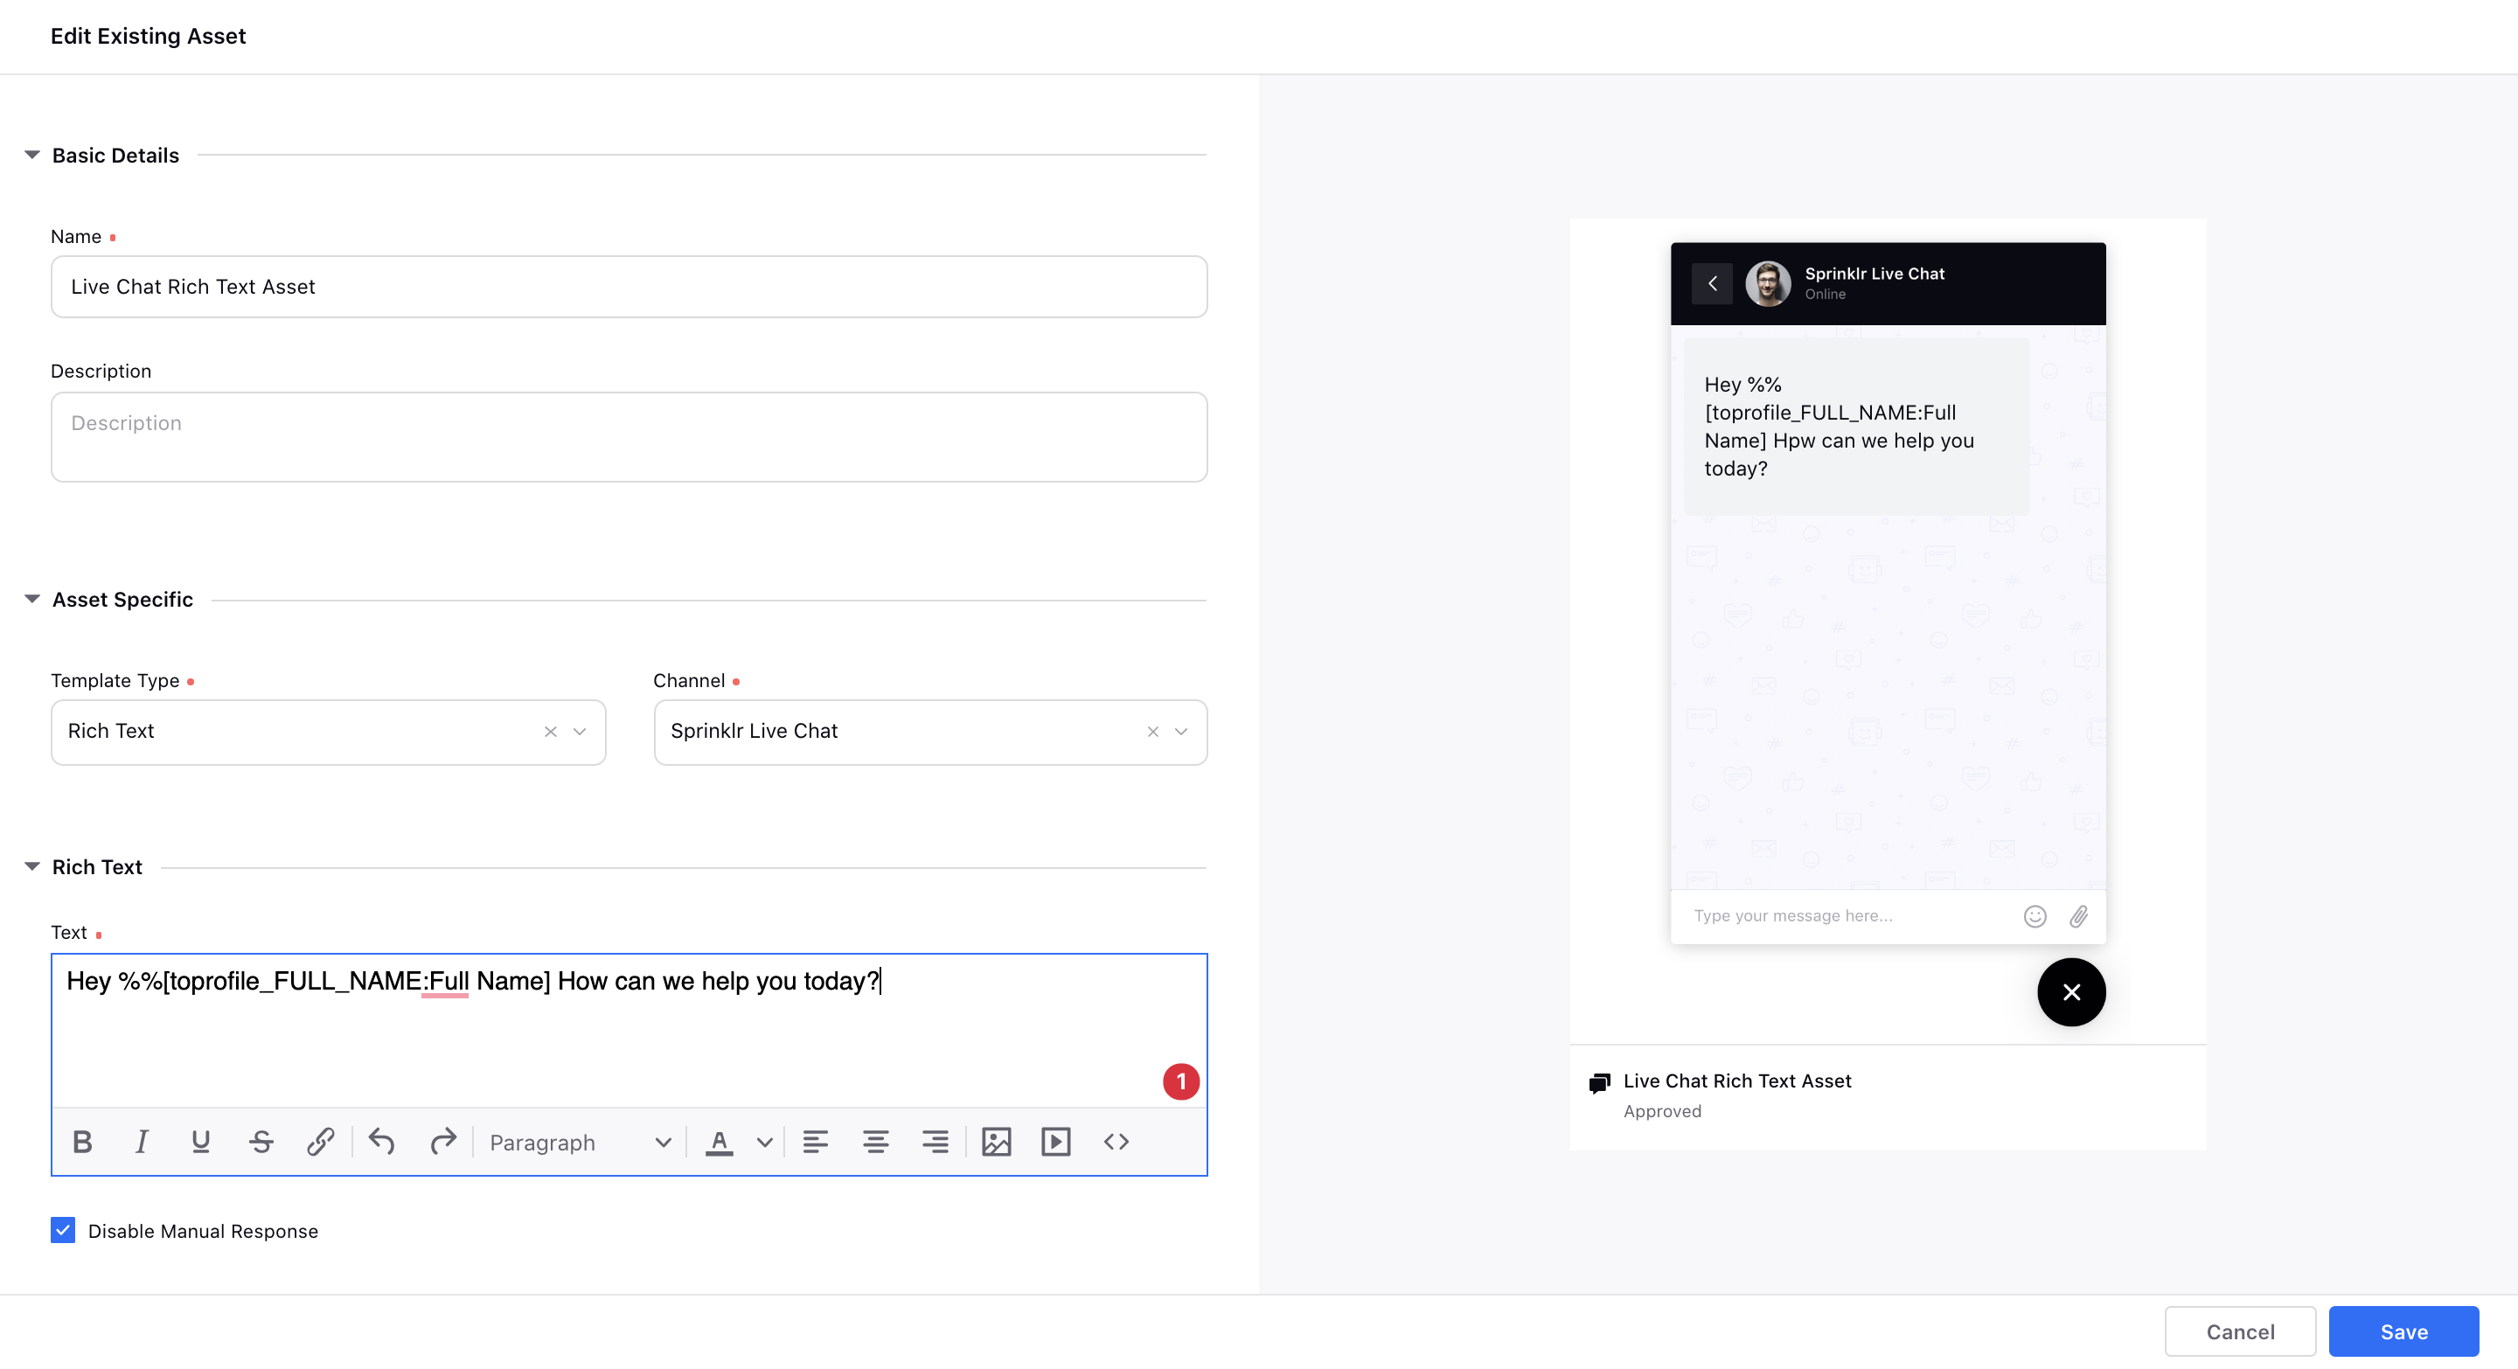Screen dimensions: 2518x1369
Task: Click inside the rich text editor
Action: tap(629, 1030)
